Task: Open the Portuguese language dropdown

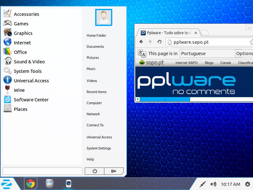Action: point(207,54)
